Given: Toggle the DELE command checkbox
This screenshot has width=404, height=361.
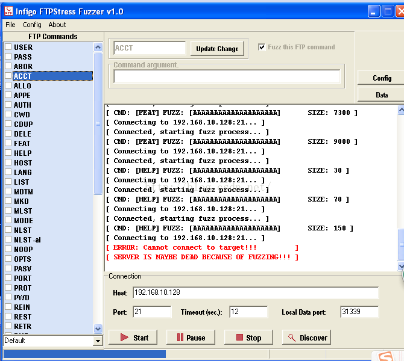Looking at the screenshot, I should pyautogui.click(x=8, y=134).
